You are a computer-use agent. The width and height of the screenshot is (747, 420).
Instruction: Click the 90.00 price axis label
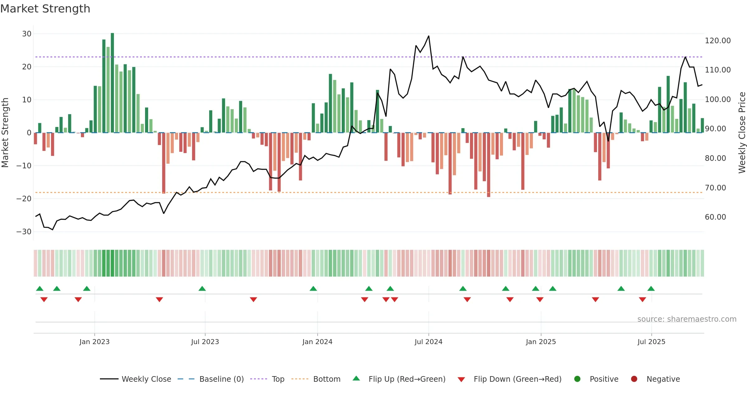(716, 129)
